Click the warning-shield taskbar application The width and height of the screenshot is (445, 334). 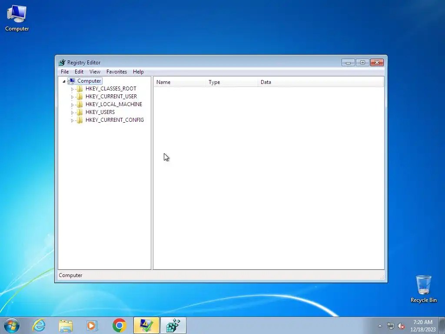click(x=146, y=325)
